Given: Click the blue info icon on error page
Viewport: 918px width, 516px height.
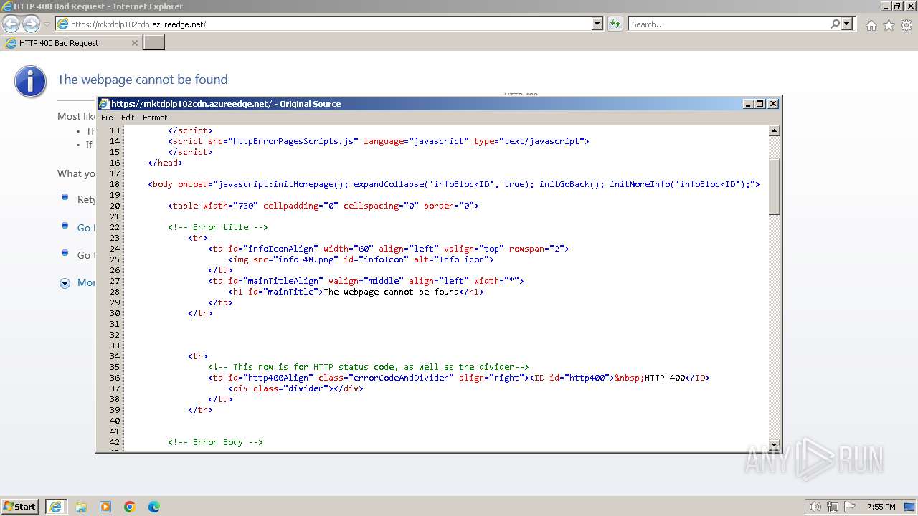Looking at the screenshot, I should click(x=30, y=81).
